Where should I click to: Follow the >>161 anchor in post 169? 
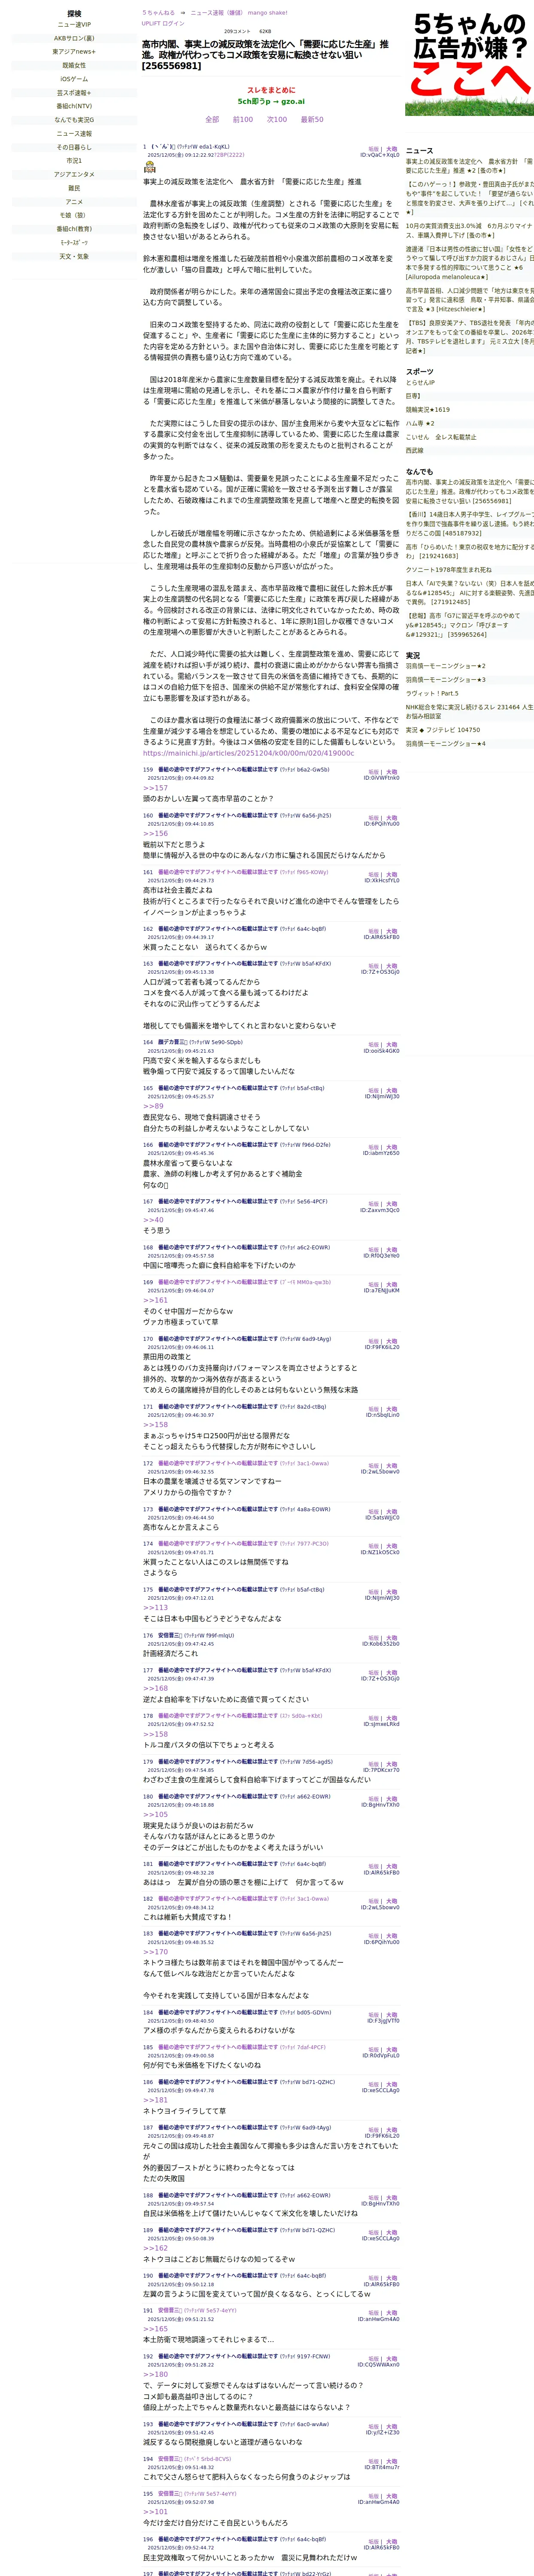pyautogui.click(x=155, y=1300)
